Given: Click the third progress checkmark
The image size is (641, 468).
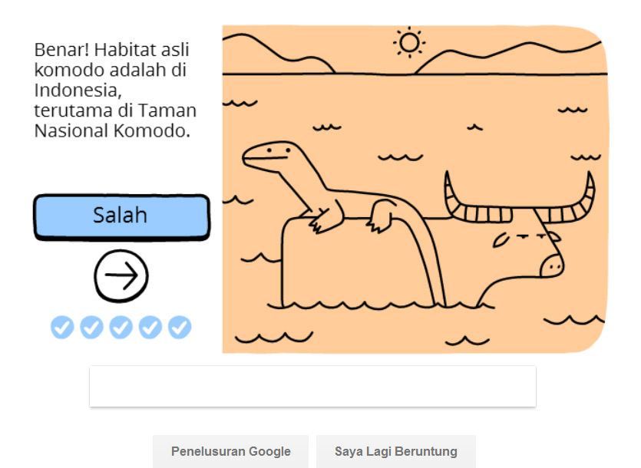Looking at the screenshot, I should tap(121, 327).
